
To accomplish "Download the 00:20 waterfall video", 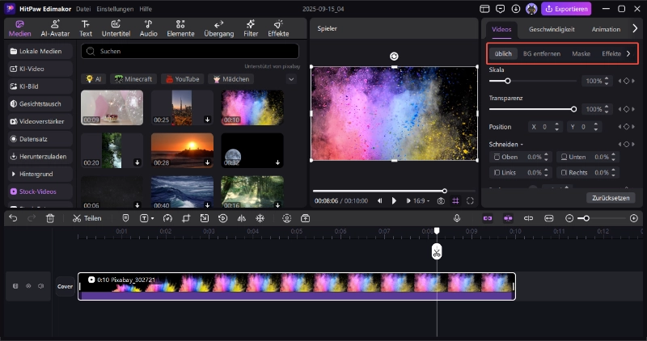I will coord(137,162).
